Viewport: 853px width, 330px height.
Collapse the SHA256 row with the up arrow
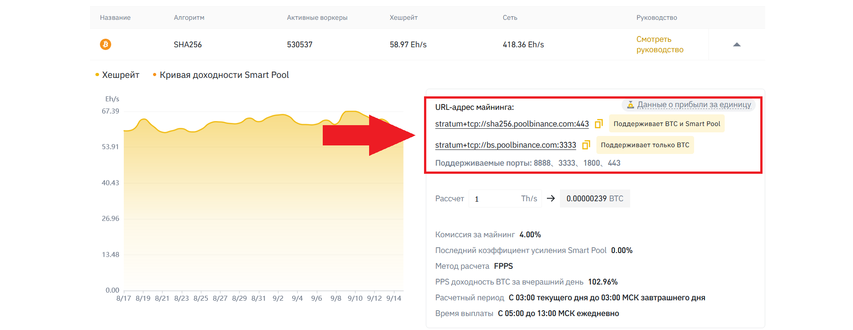(x=736, y=45)
